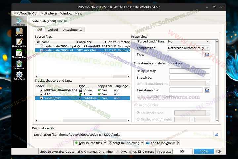Close the code rush (2000).mkv tab

65,21
